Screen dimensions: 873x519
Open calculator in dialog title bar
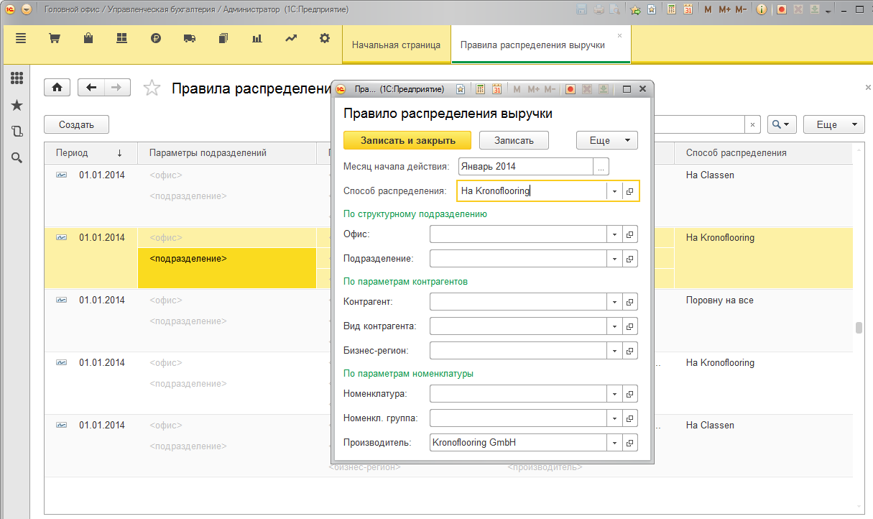click(479, 89)
